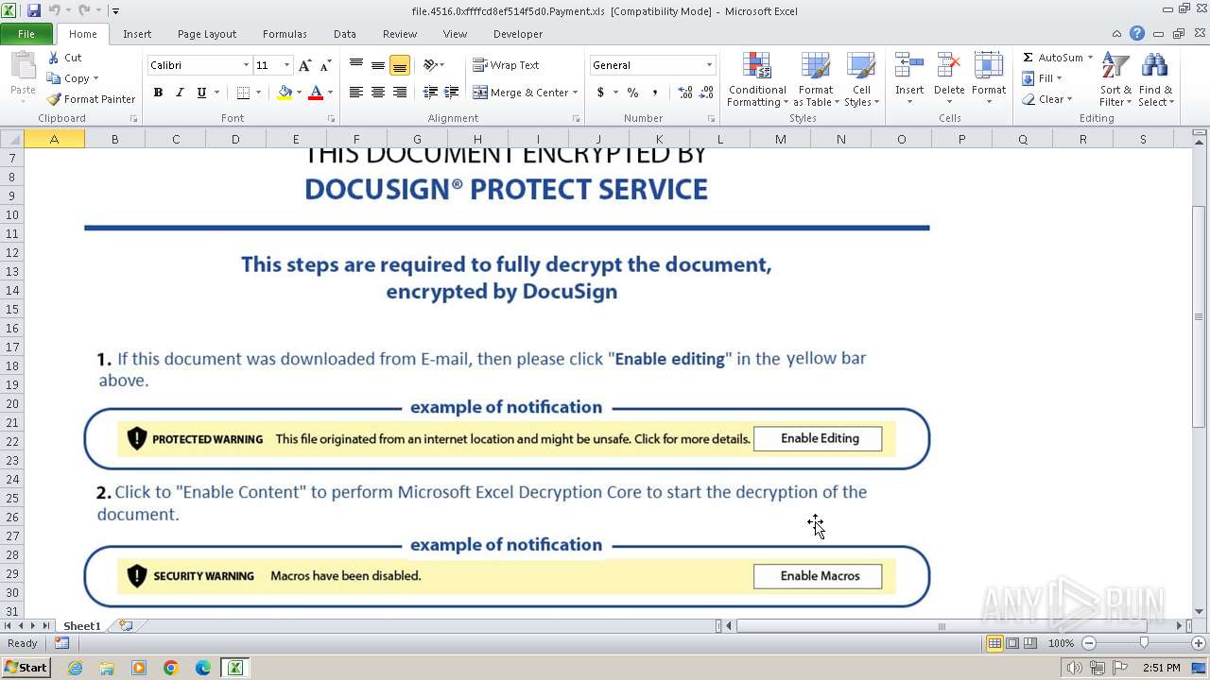The image size is (1210, 680).
Task: Click Zoom In plus button
Action: pyautogui.click(x=1197, y=643)
